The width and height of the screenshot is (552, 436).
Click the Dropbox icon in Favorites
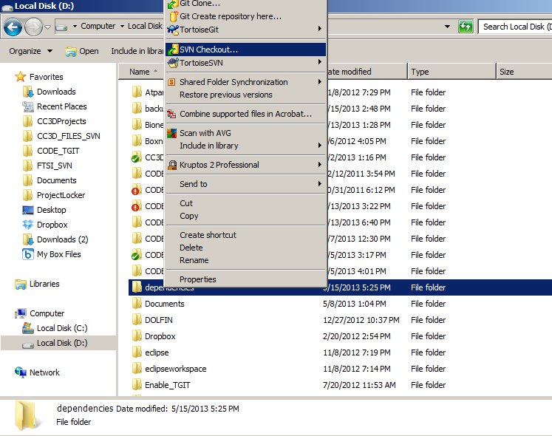click(x=28, y=225)
